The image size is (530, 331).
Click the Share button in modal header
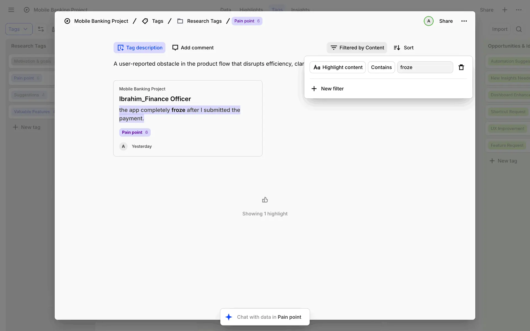click(x=446, y=21)
